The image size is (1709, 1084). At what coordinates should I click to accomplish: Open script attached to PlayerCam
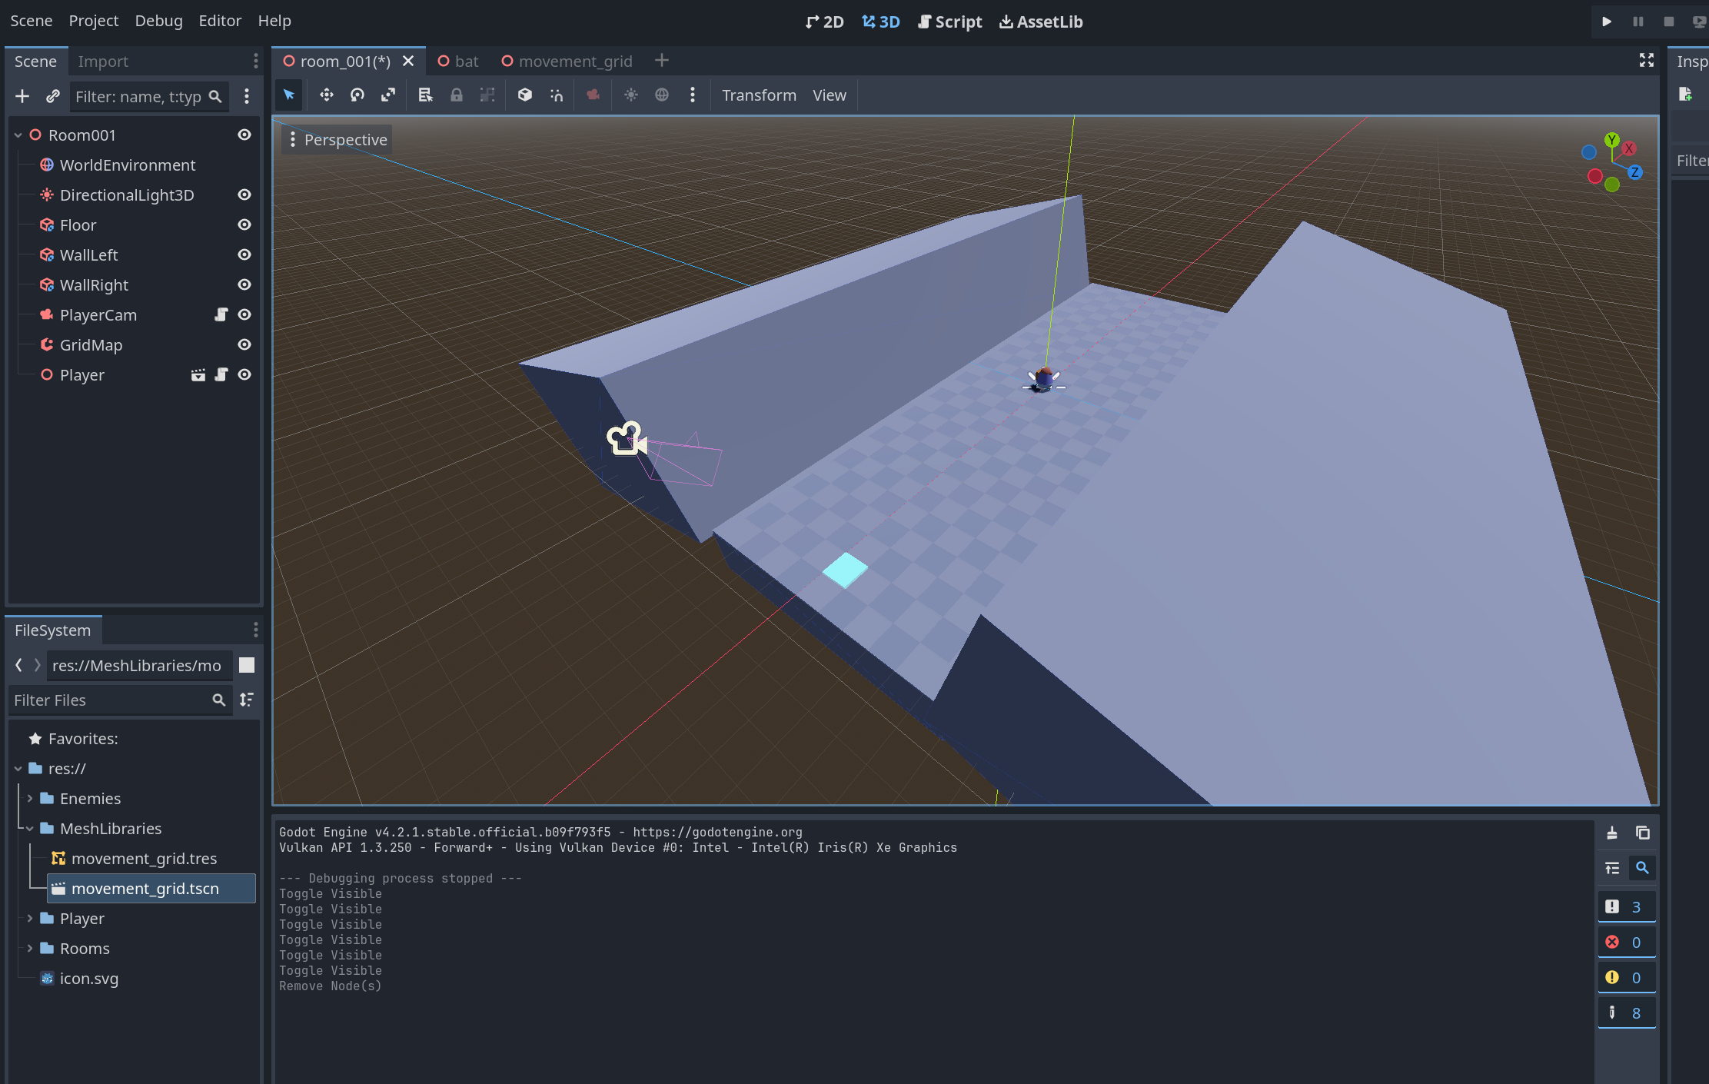click(221, 314)
